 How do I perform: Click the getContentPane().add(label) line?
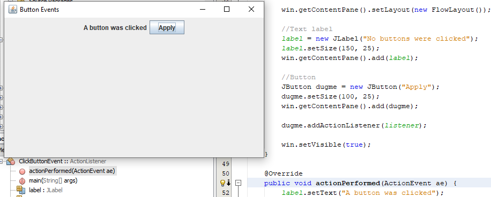pyautogui.click(x=350, y=58)
